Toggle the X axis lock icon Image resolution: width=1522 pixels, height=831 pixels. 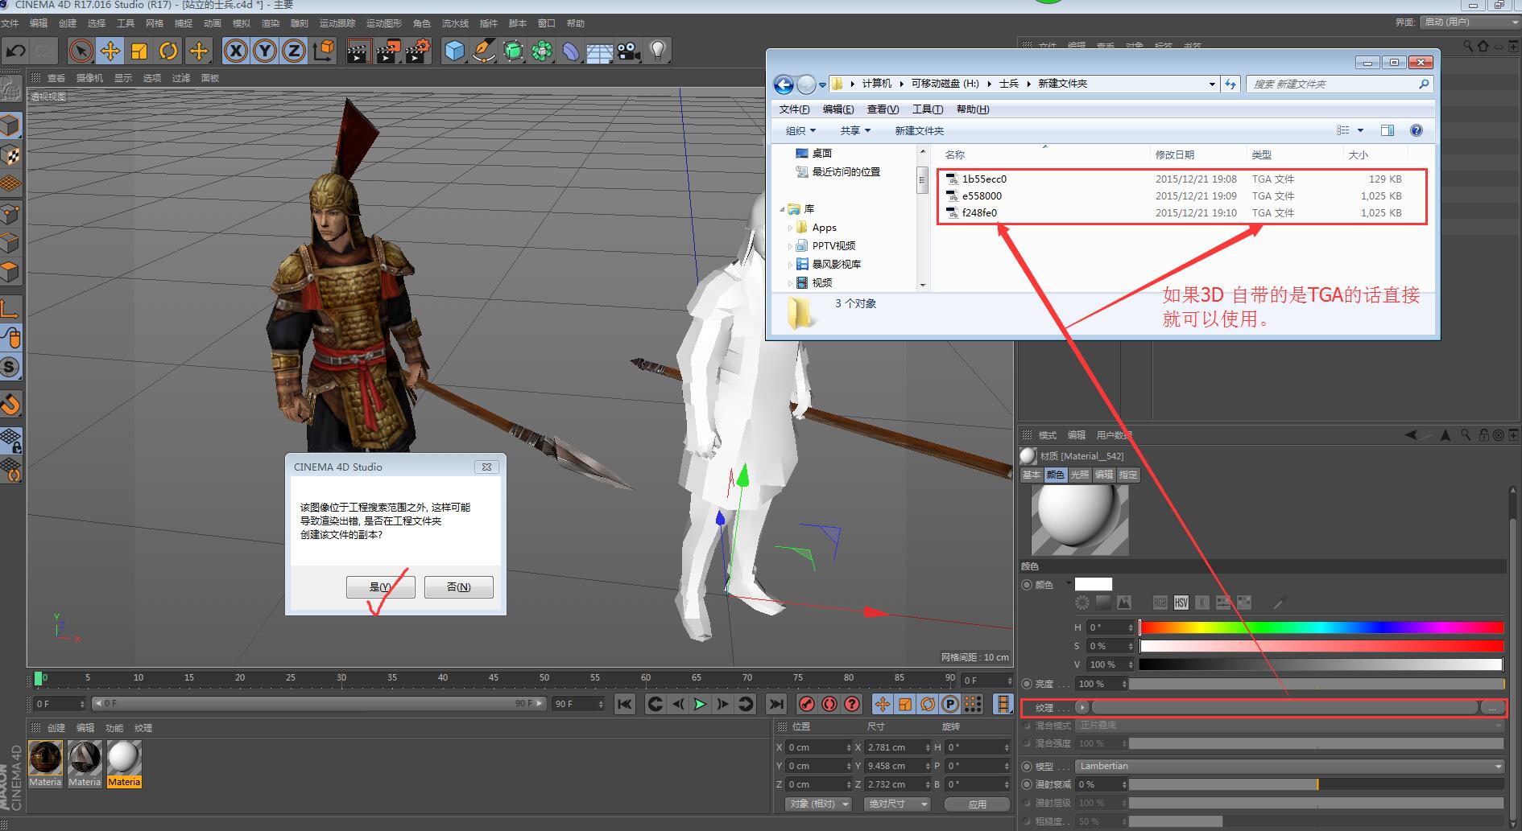[234, 51]
